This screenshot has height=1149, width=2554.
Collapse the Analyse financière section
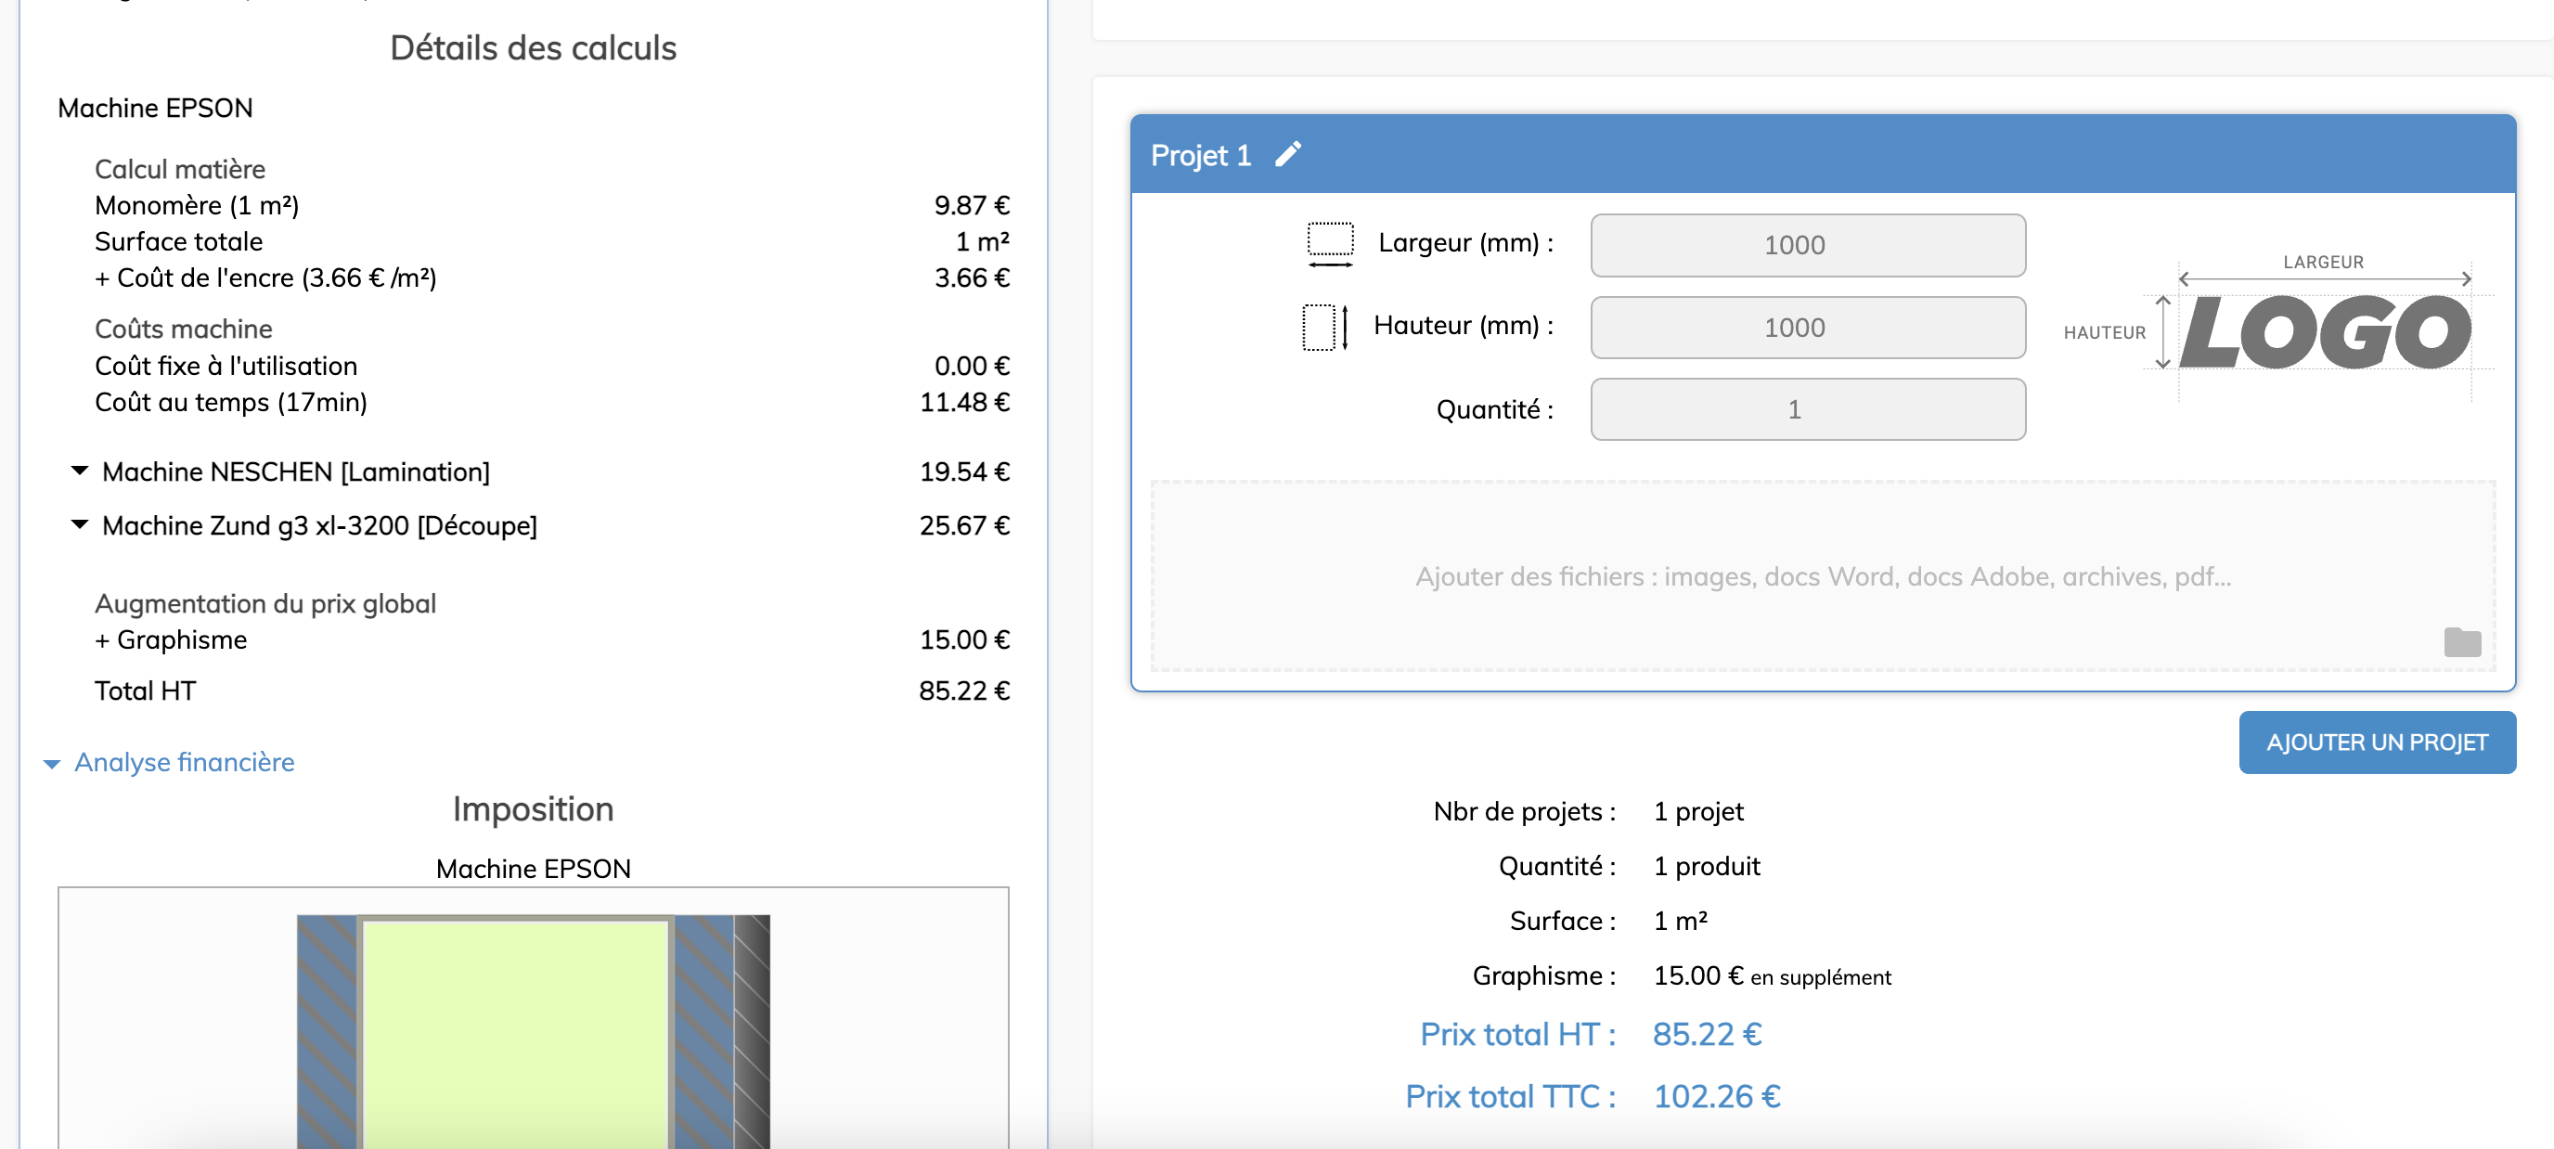point(52,763)
